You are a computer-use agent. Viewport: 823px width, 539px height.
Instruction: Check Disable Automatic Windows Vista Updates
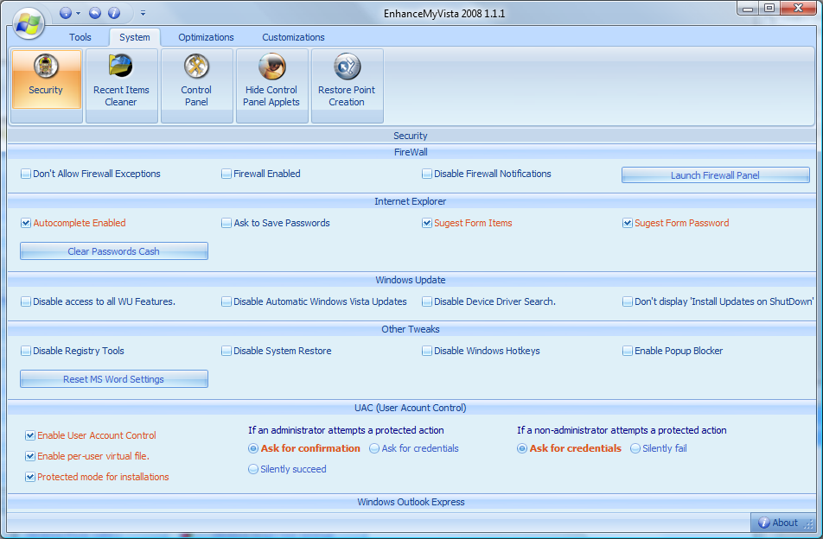[226, 301]
